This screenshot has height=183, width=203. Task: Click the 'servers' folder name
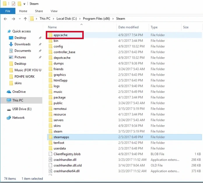58,120
